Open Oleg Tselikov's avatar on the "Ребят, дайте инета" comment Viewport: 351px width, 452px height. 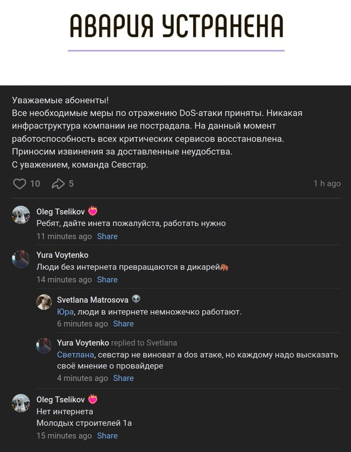coord(21,215)
